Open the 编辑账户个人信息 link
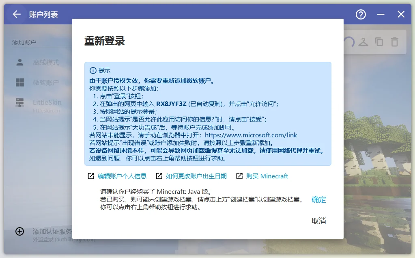This screenshot has width=415, height=258. click(x=122, y=176)
